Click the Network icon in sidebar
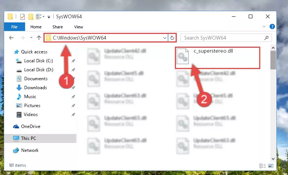The height and width of the screenshot is (175, 288). coord(16,150)
